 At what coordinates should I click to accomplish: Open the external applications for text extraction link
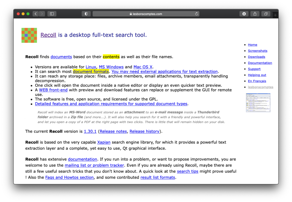coord(165,72)
